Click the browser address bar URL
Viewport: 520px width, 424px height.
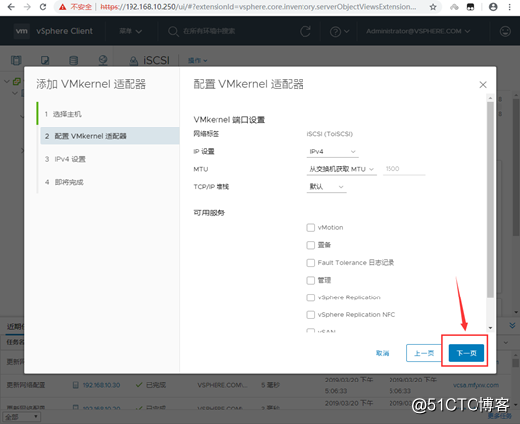click(258, 7)
